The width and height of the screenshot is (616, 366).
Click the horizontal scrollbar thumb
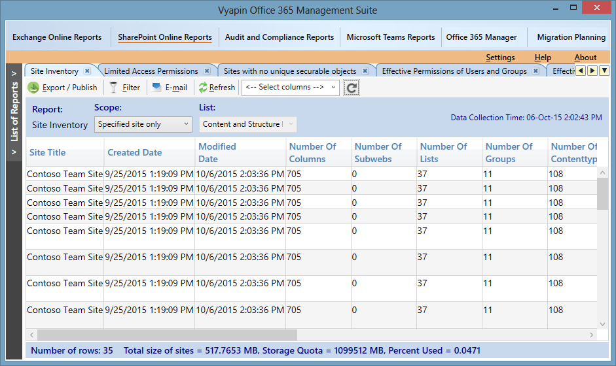click(x=168, y=335)
